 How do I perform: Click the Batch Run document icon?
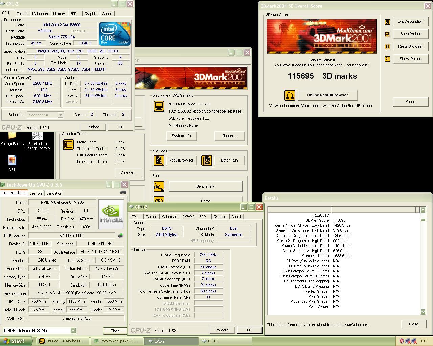[206, 160]
